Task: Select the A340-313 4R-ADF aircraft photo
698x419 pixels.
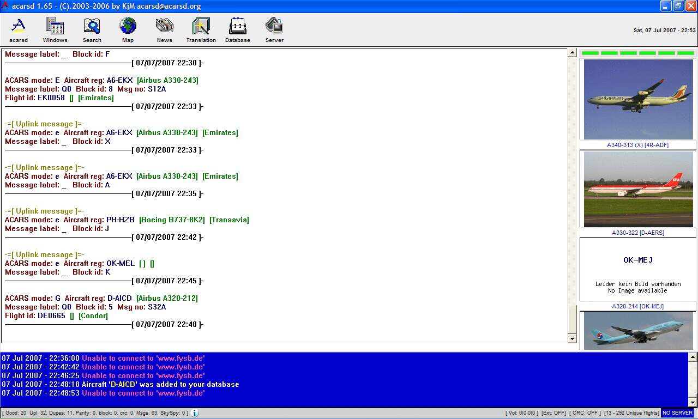Action: point(638,99)
